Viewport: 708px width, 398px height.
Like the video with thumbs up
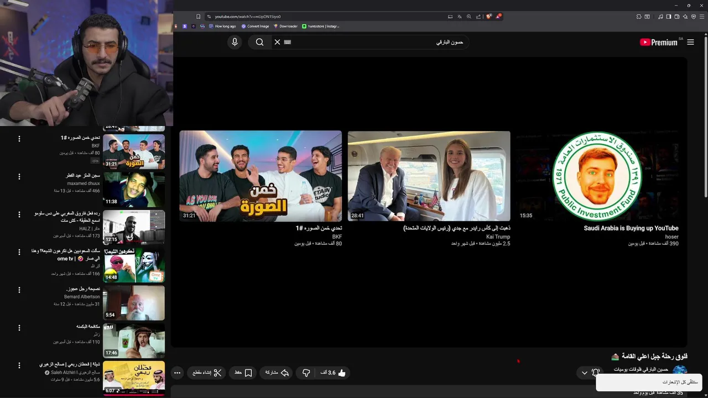333,373
